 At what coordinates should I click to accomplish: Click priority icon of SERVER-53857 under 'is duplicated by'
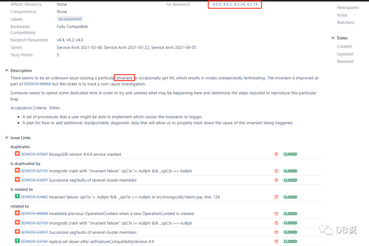click(276, 180)
